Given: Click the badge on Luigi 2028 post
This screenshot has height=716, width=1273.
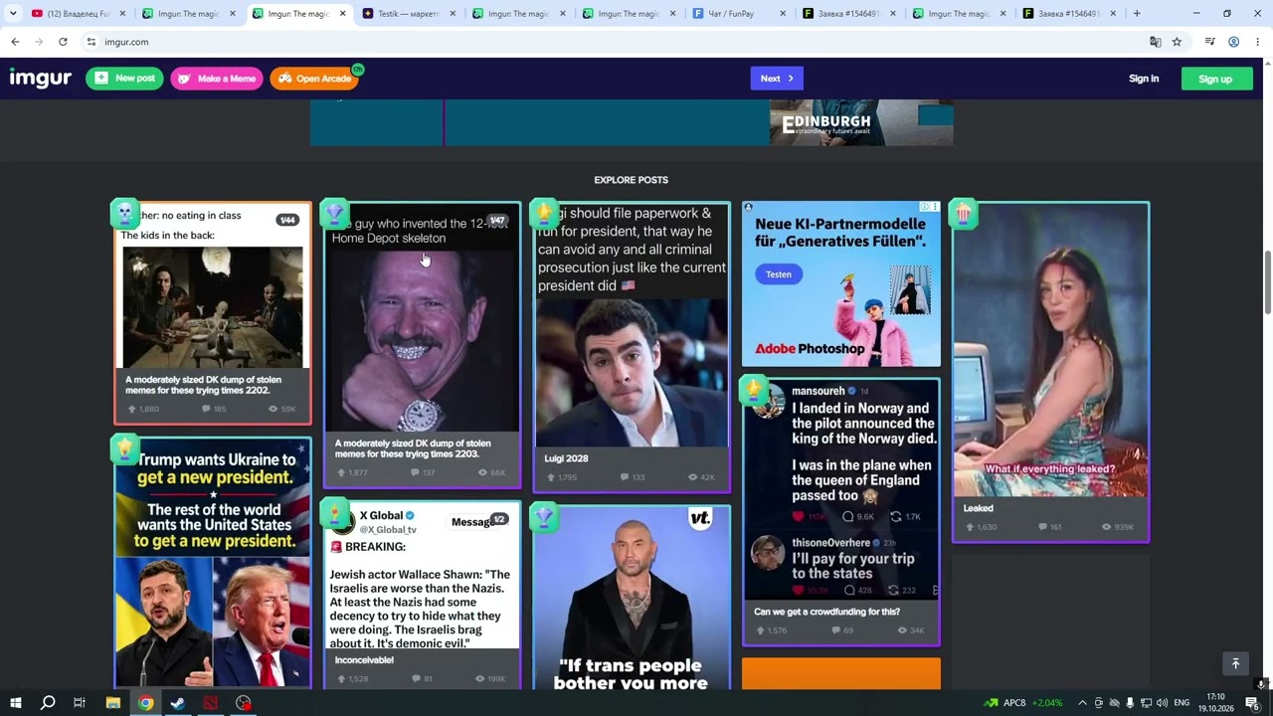Looking at the screenshot, I should [x=543, y=213].
